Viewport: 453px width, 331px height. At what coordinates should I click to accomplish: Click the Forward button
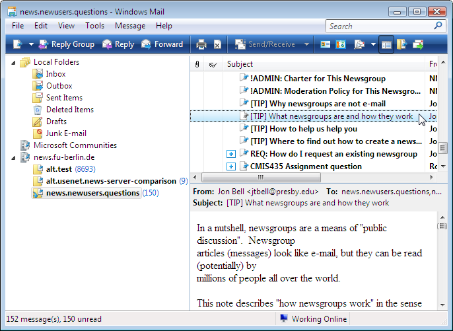click(x=162, y=44)
